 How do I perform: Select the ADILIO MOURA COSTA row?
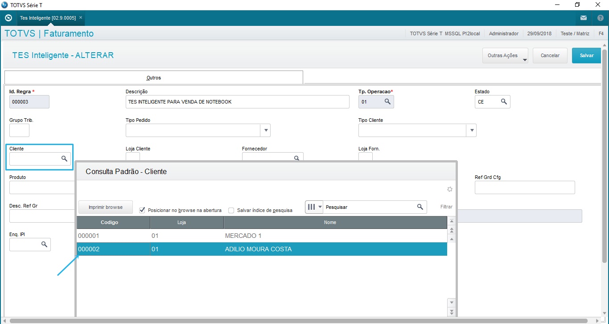pyautogui.click(x=262, y=249)
